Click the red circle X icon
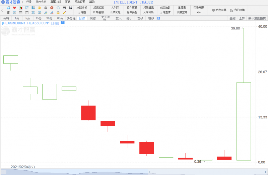This screenshot has width=268, height=175. tap(52, 8)
